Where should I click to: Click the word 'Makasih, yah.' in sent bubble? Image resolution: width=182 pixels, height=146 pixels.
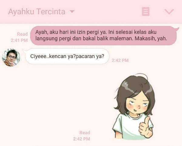coord(151,38)
